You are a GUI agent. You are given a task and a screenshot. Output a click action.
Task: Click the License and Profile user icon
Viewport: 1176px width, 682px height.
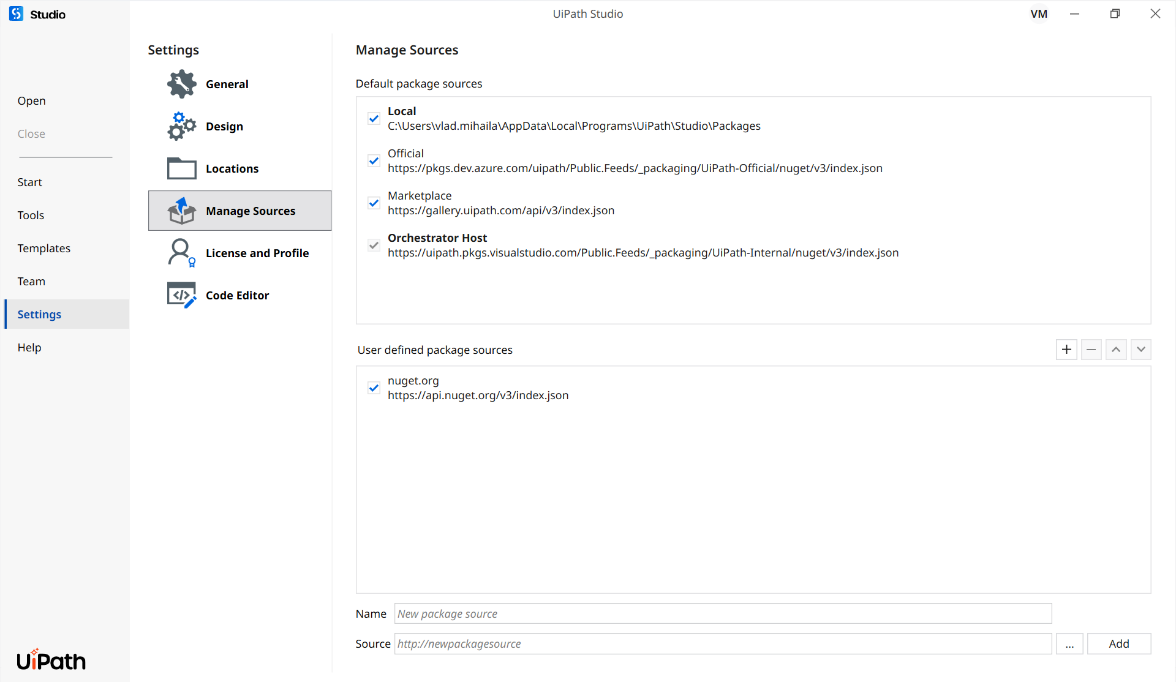point(181,253)
